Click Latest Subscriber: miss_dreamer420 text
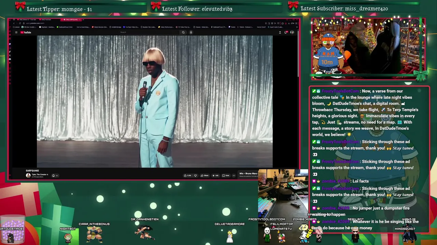The height and width of the screenshot is (245, 437). pos(344,9)
